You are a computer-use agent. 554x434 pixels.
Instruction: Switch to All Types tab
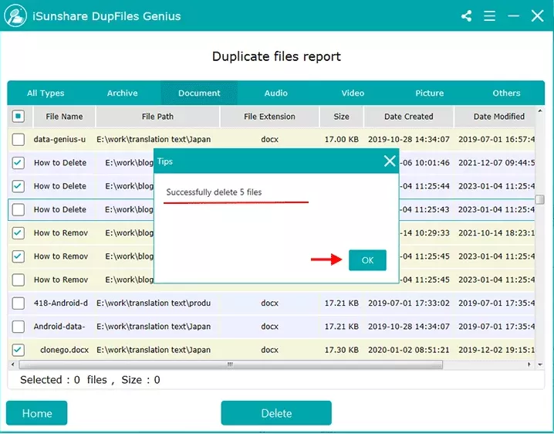[46, 93]
